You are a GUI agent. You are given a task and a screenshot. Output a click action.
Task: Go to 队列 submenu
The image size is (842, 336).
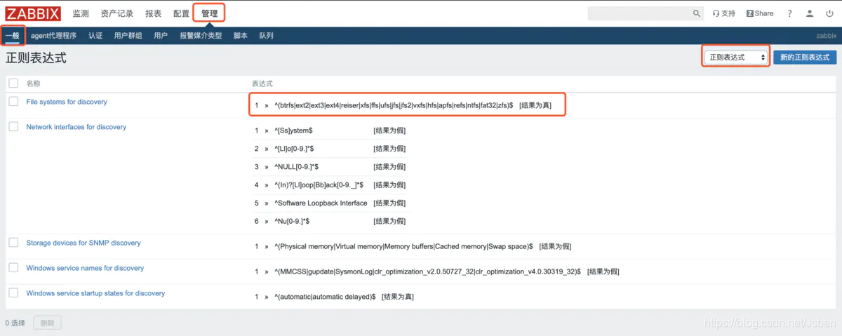[x=266, y=36]
